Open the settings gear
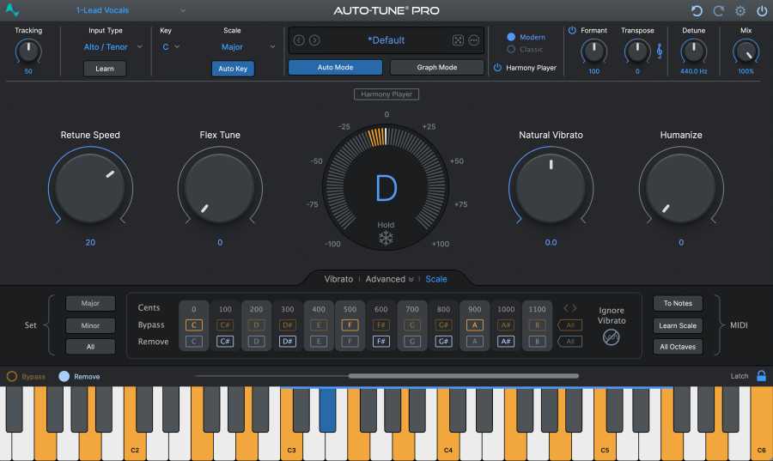 (x=740, y=11)
